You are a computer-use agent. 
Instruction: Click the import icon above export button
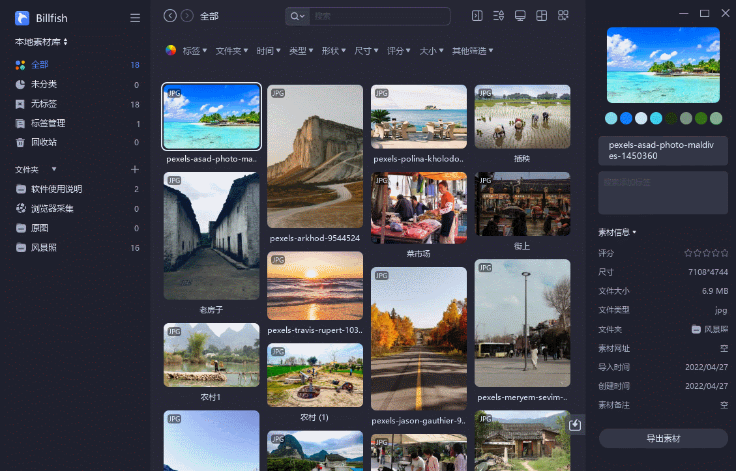(x=574, y=425)
